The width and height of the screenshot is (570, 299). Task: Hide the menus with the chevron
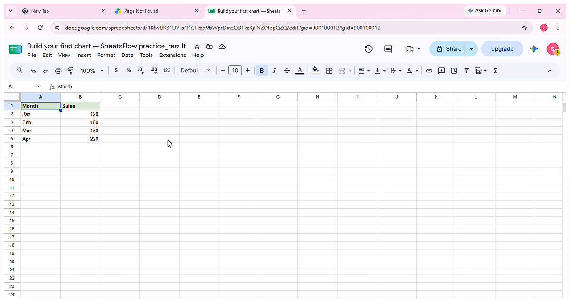(x=550, y=70)
